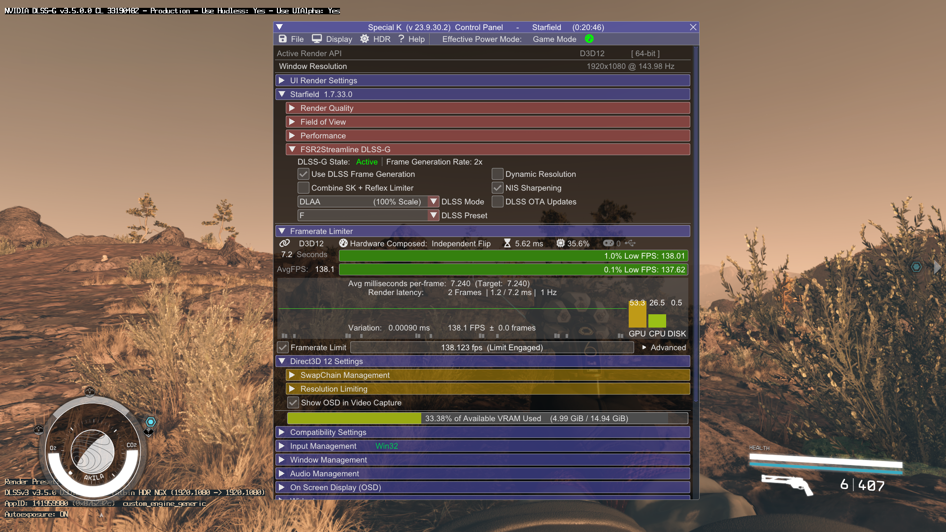Open the Display menu

[x=339, y=39]
